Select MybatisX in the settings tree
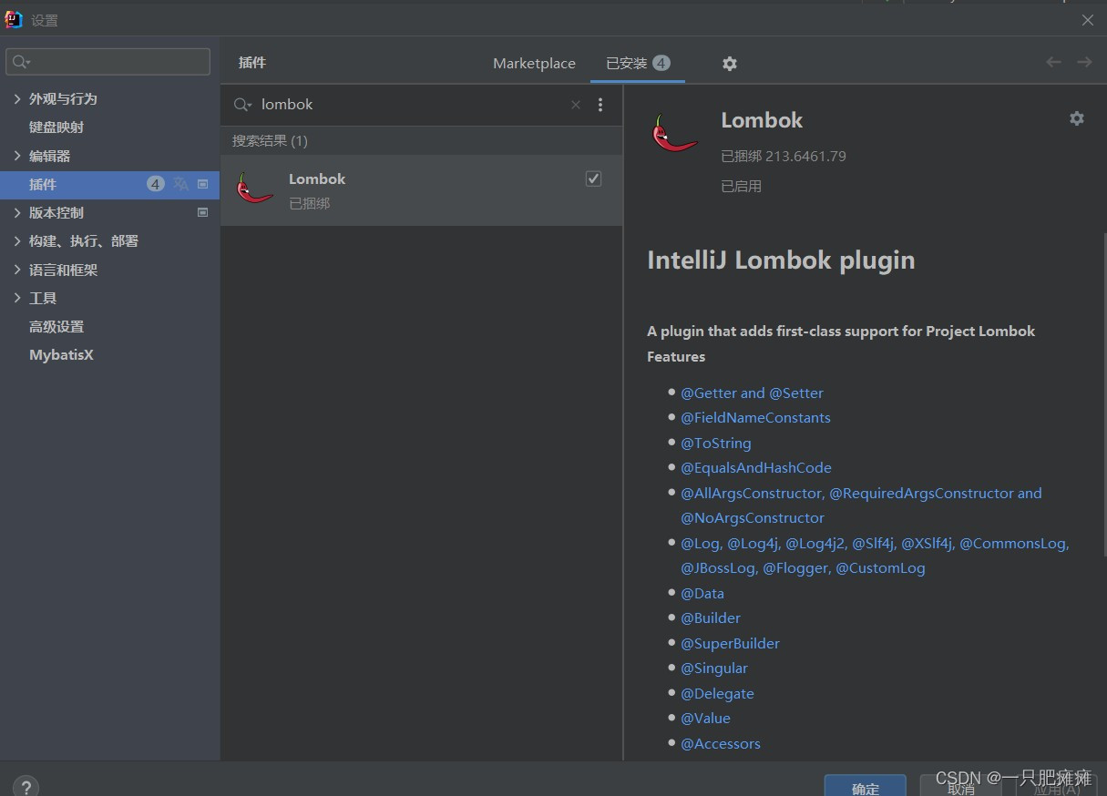Viewport: 1107px width, 796px height. [x=61, y=354]
